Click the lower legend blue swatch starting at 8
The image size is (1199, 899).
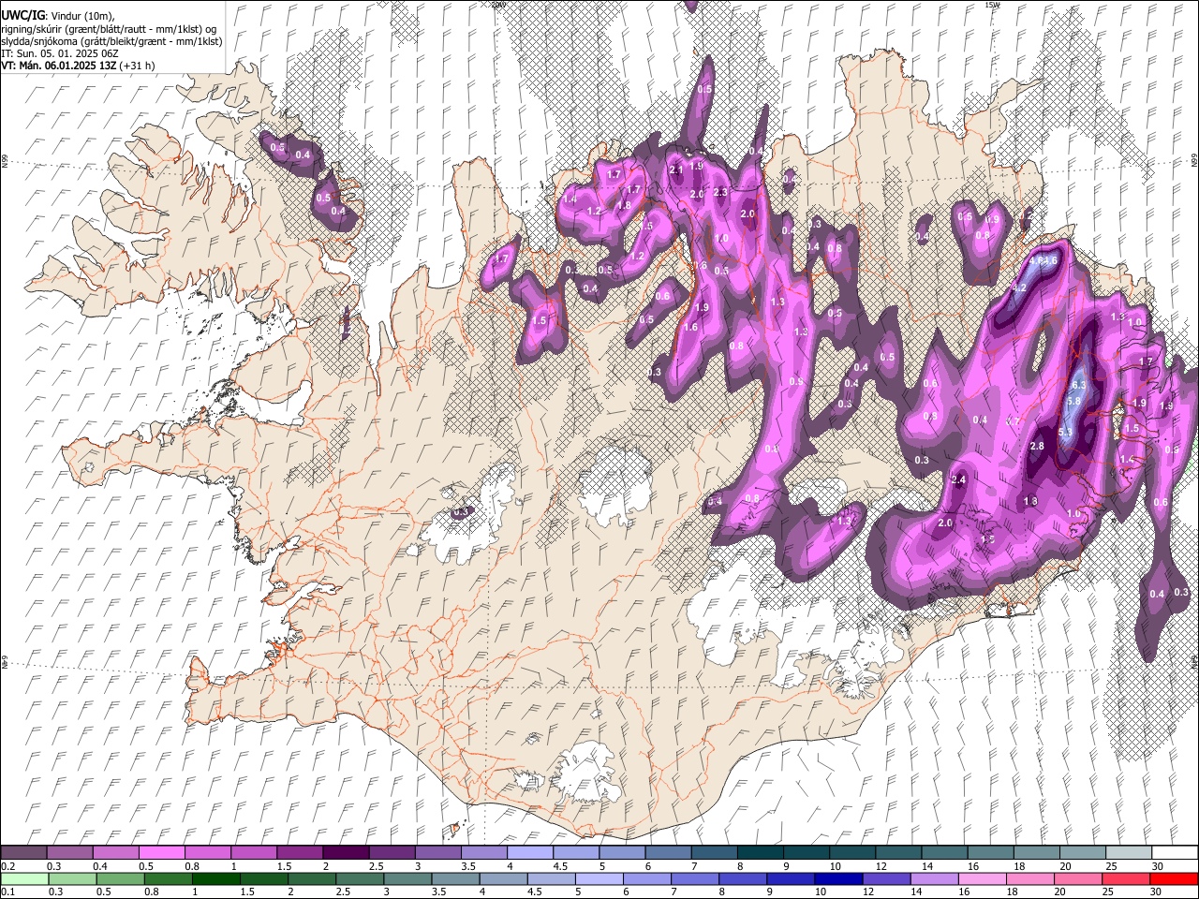click(741, 878)
